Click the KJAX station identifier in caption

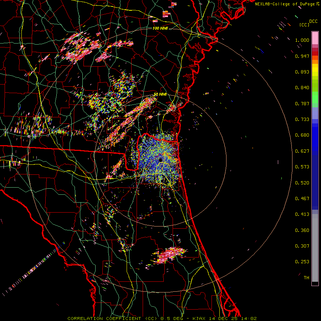pos(199,319)
